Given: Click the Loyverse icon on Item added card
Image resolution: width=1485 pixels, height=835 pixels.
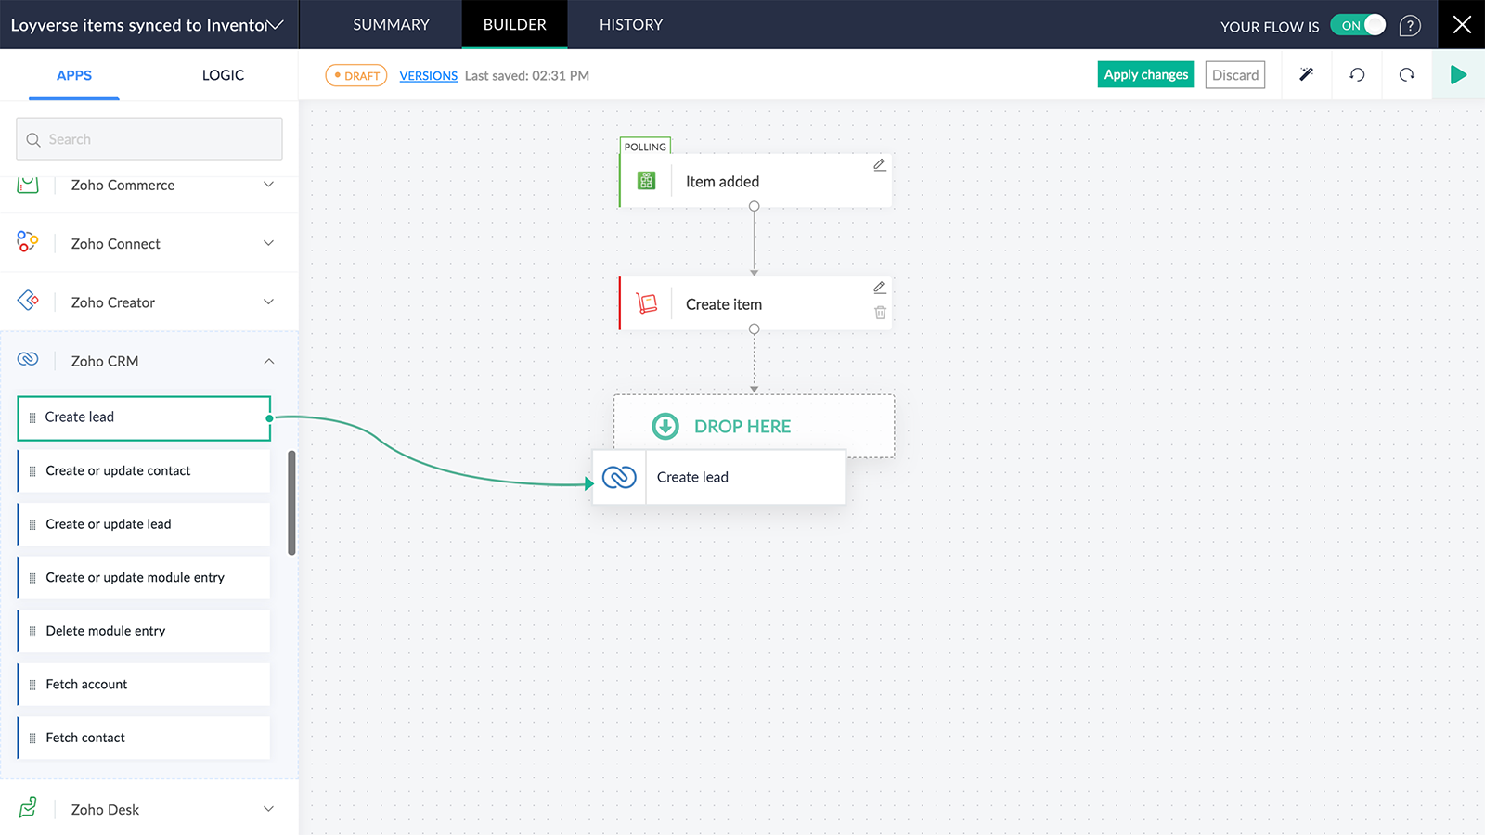Looking at the screenshot, I should coord(646,180).
